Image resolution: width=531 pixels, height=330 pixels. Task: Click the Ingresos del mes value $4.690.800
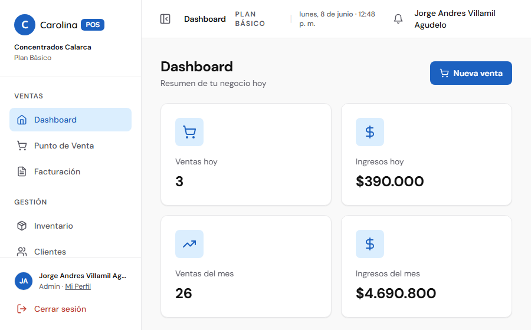tap(396, 293)
